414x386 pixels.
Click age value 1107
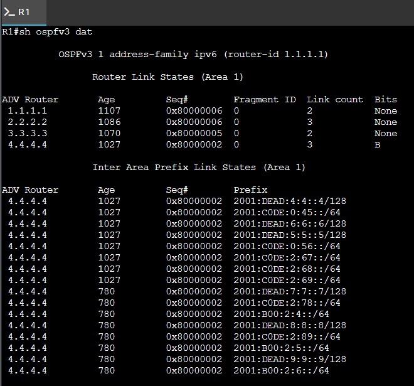tap(109, 110)
